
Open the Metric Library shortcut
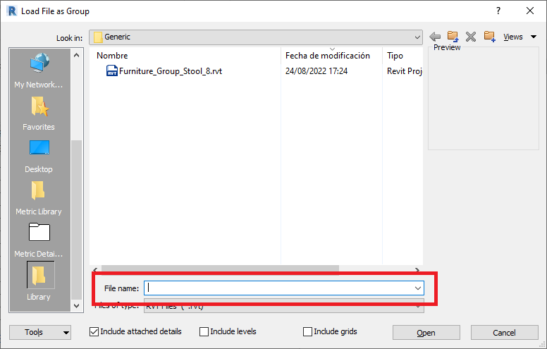(x=39, y=198)
